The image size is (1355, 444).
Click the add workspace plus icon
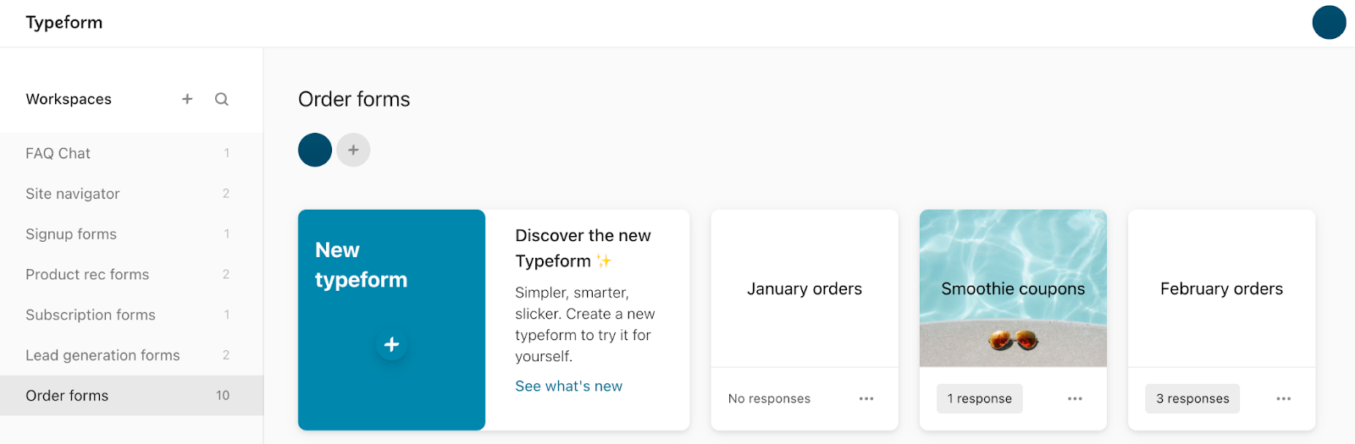[187, 99]
